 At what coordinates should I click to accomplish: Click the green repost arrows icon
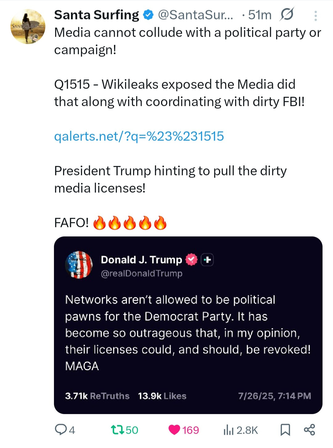pos(117,430)
